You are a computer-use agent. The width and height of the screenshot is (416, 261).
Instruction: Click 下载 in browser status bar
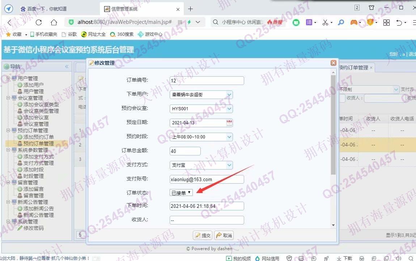click(x=344, y=258)
